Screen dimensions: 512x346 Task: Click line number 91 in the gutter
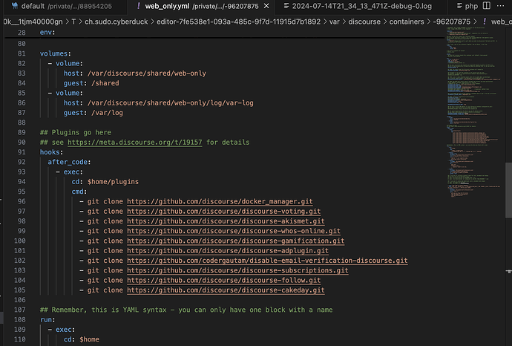(22, 152)
